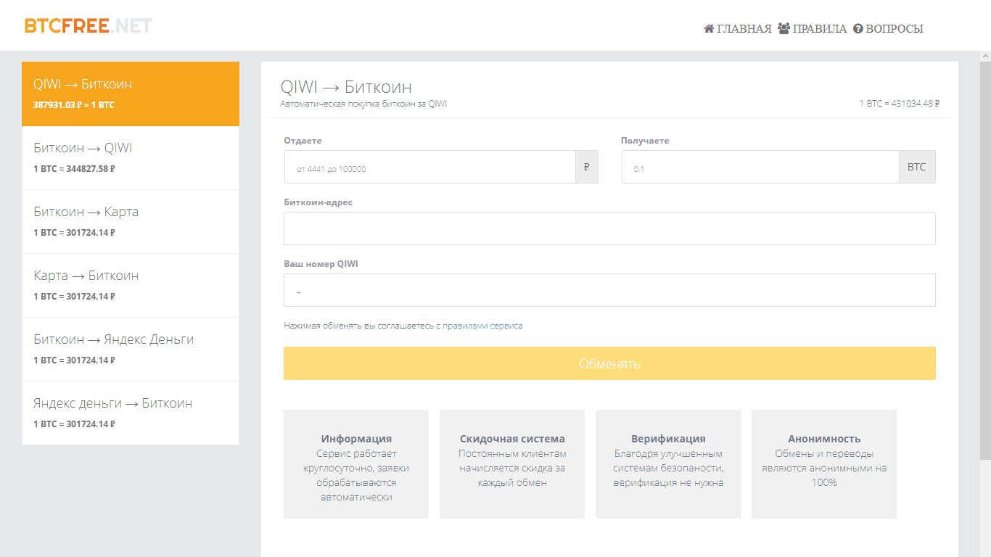
Task: Open the ВОПРОСЫ menu item
Action: 895,29
